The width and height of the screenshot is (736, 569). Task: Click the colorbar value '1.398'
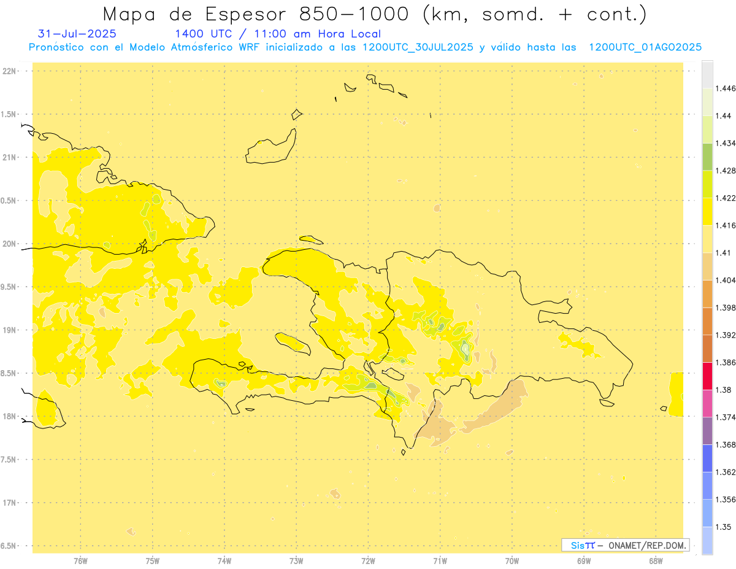[x=726, y=308]
